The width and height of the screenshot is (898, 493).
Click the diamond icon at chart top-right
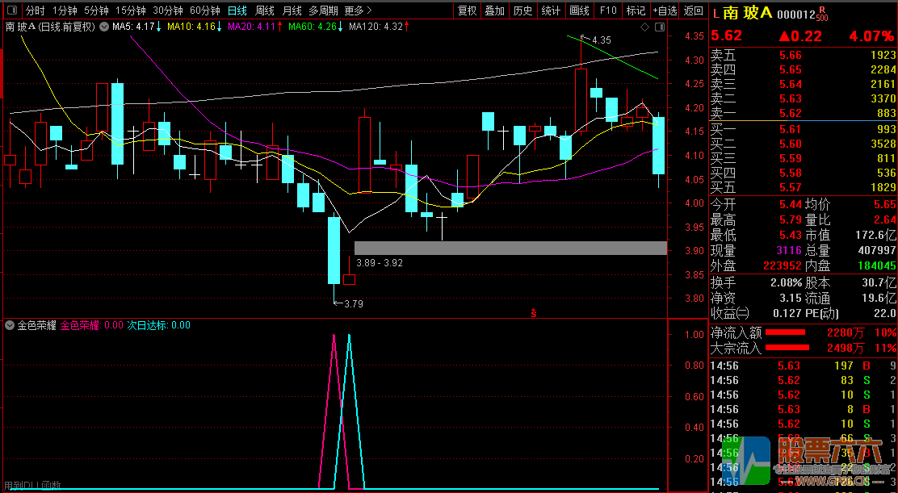coord(644,27)
